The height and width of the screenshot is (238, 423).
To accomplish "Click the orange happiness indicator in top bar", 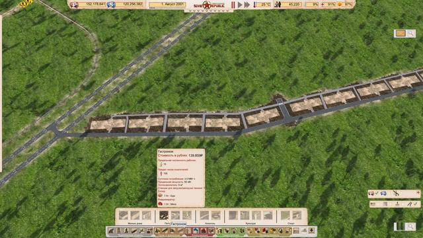I will (340, 5).
